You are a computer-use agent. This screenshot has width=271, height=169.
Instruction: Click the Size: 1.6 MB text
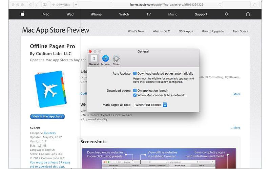point(38,146)
